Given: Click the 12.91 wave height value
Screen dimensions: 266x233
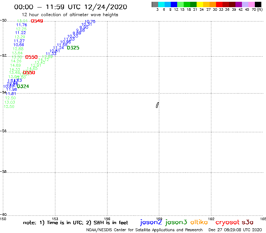Looking at the screenshot, I should (x=36, y=65).
